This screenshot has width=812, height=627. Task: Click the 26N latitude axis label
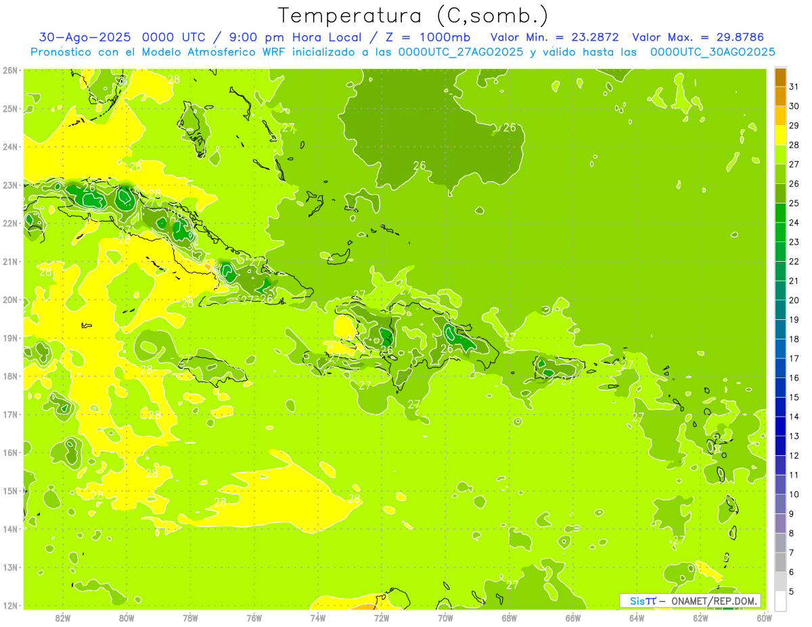[x=9, y=70]
